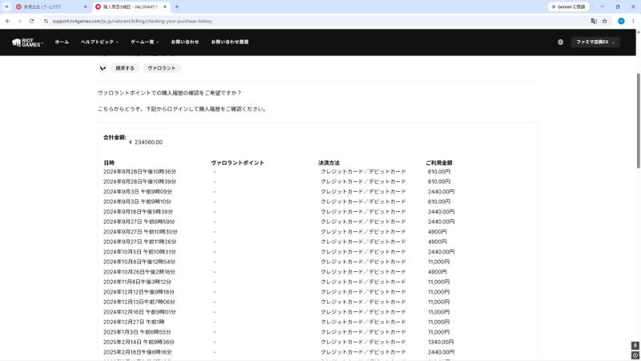Click the ご利用金額 column header
This screenshot has height=361, width=641.
[438, 163]
